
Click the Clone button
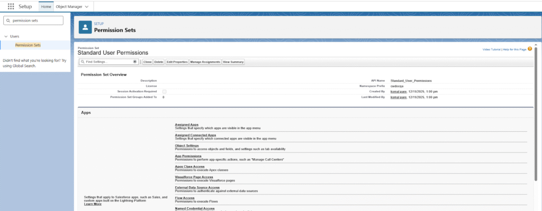[147, 62]
